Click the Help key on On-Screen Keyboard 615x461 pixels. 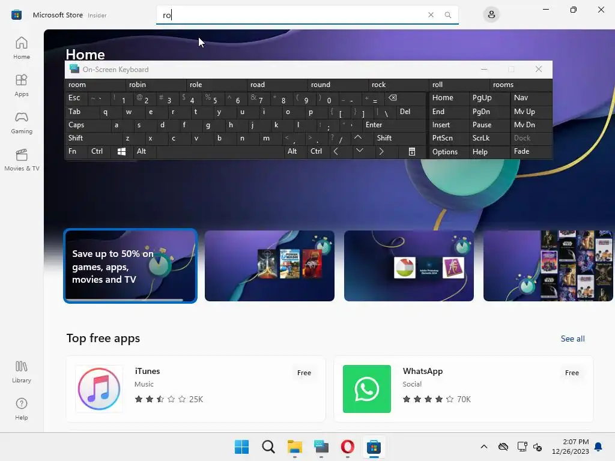coord(489,152)
